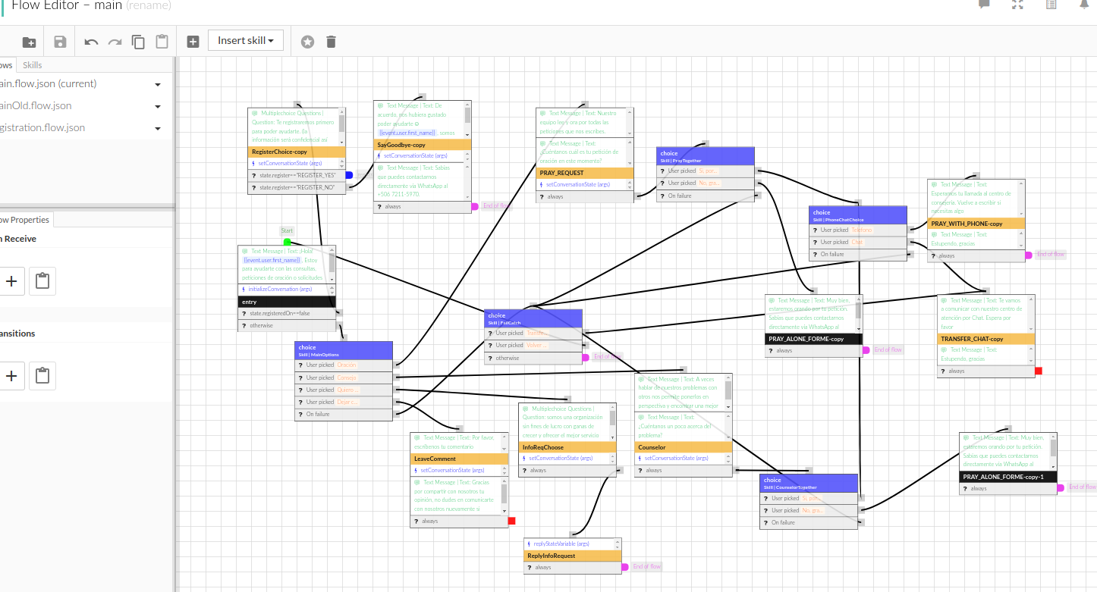Viewport: 1097px width, 592px height.
Task: Select the registration.flow.json flow
Action: click(x=42, y=128)
